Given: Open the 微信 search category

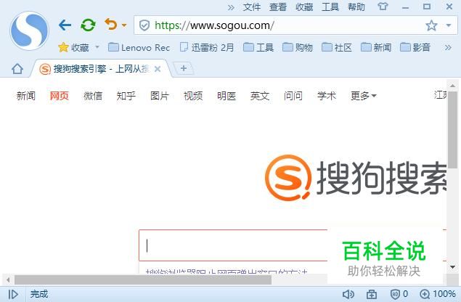Looking at the screenshot, I should pos(93,96).
